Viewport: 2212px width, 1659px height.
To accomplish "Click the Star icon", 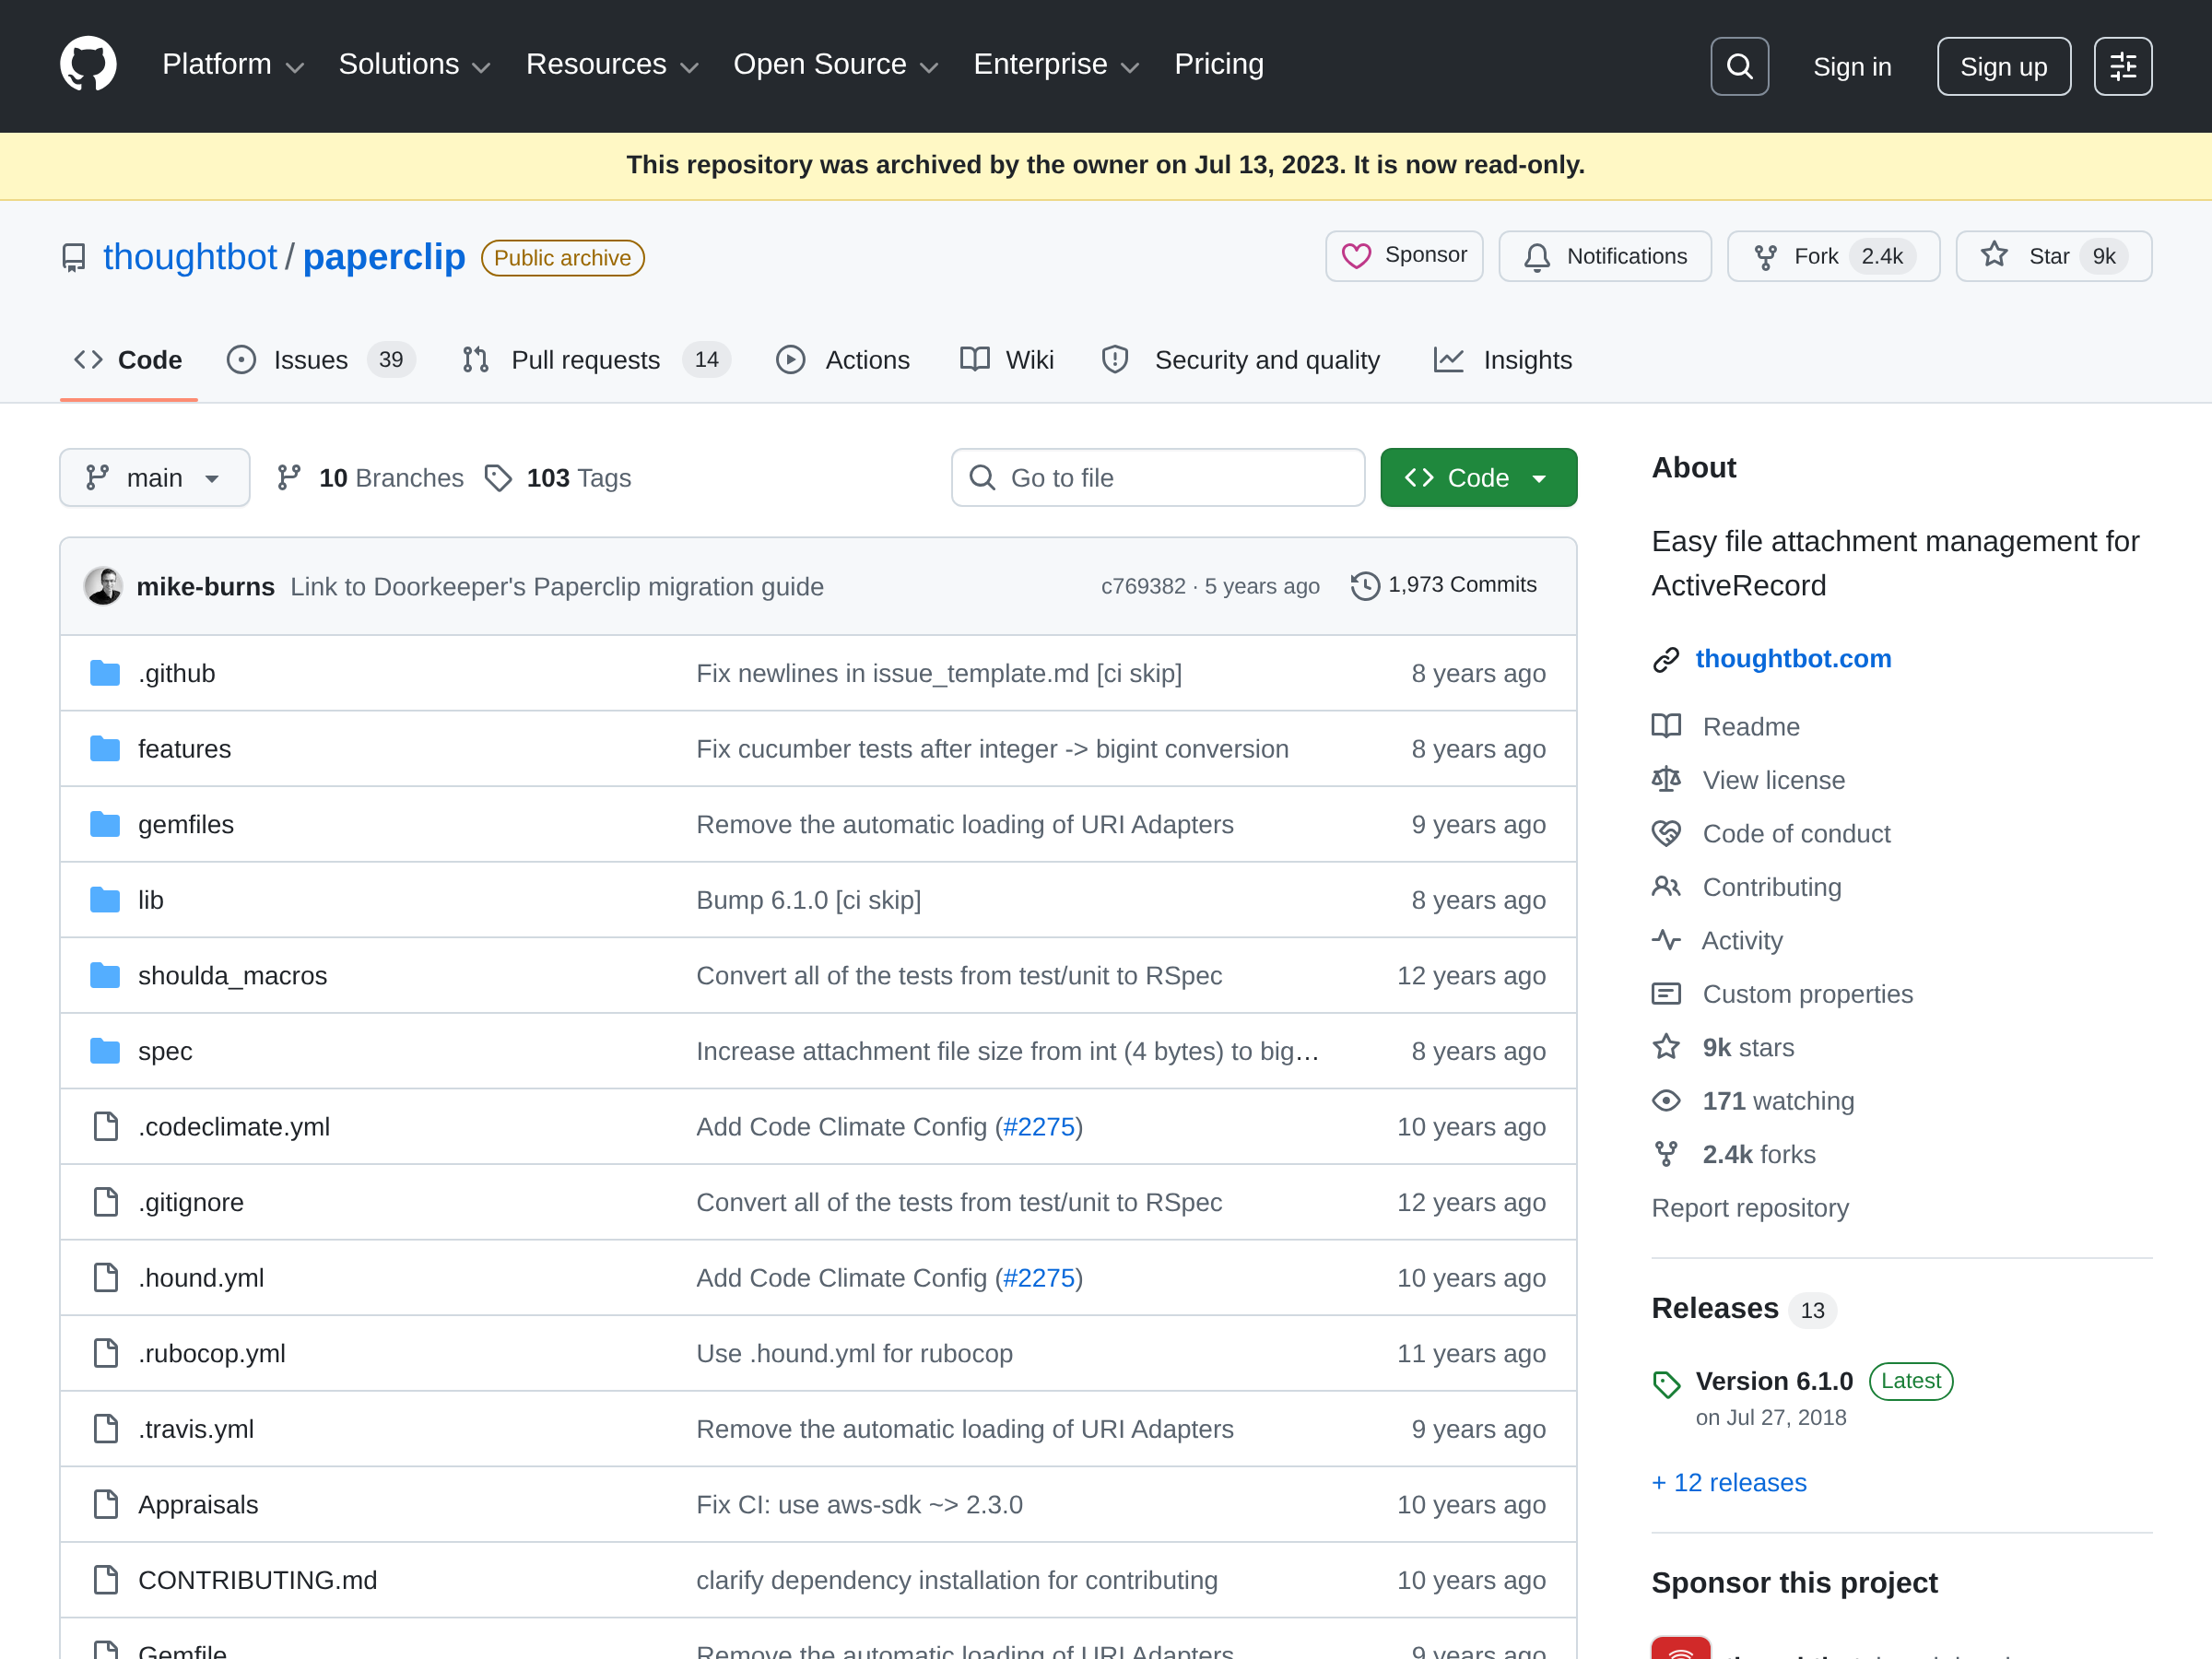I will click(x=1994, y=255).
